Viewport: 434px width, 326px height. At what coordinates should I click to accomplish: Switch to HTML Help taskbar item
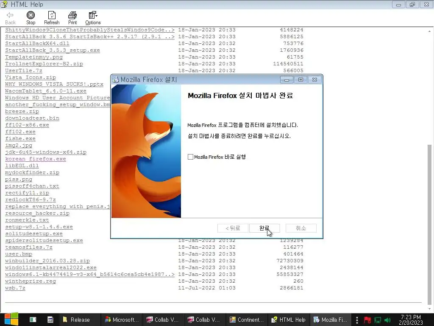[x=288, y=320]
